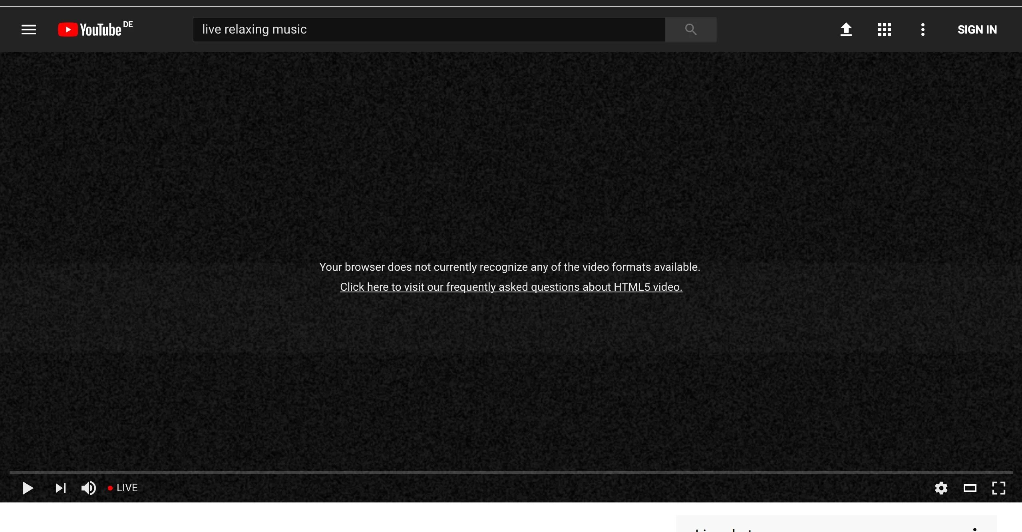Viewport: 1022px width, 532px height.
Task: Open the player settings gear
Action: click(x=941, y=488)
